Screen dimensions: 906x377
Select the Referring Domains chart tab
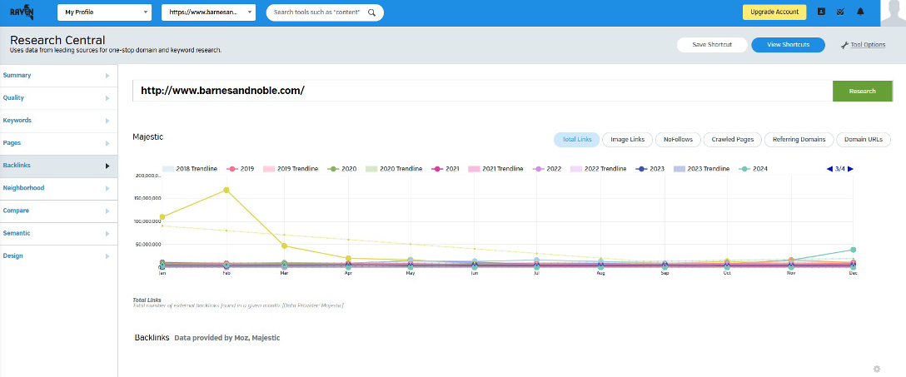click(x=799, y=140)
